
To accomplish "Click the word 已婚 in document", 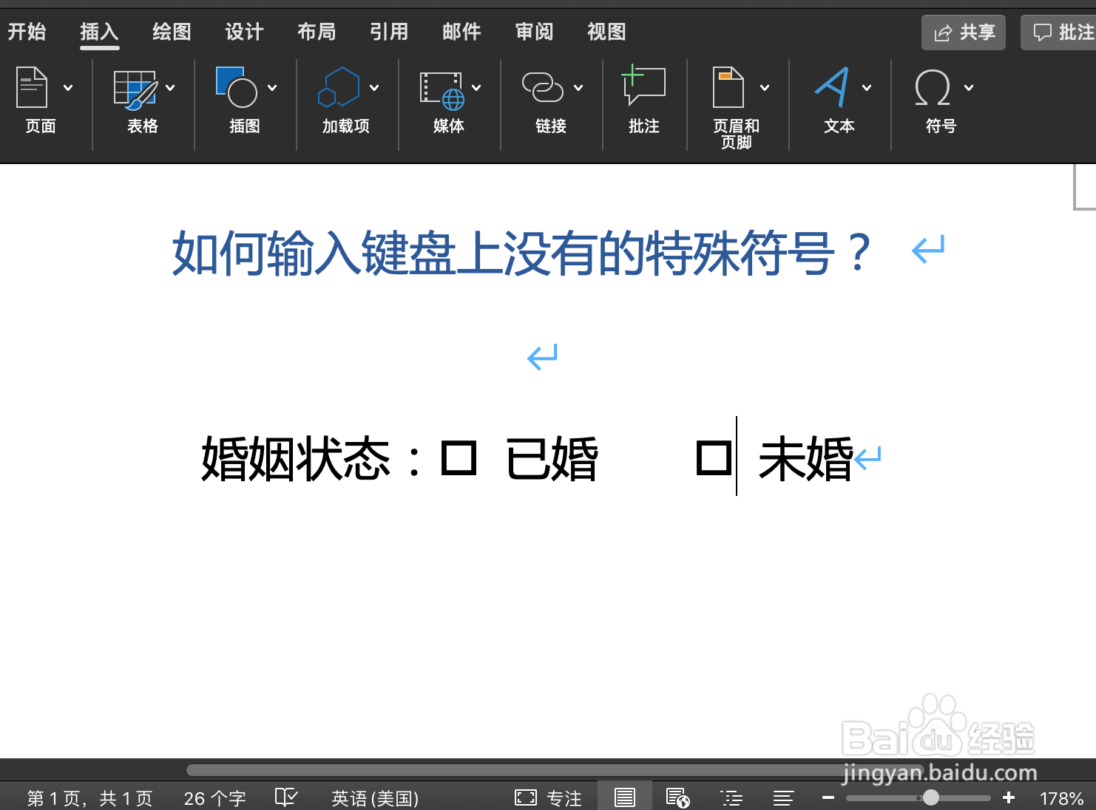I will pyautogui.click(x=552, y=459).
